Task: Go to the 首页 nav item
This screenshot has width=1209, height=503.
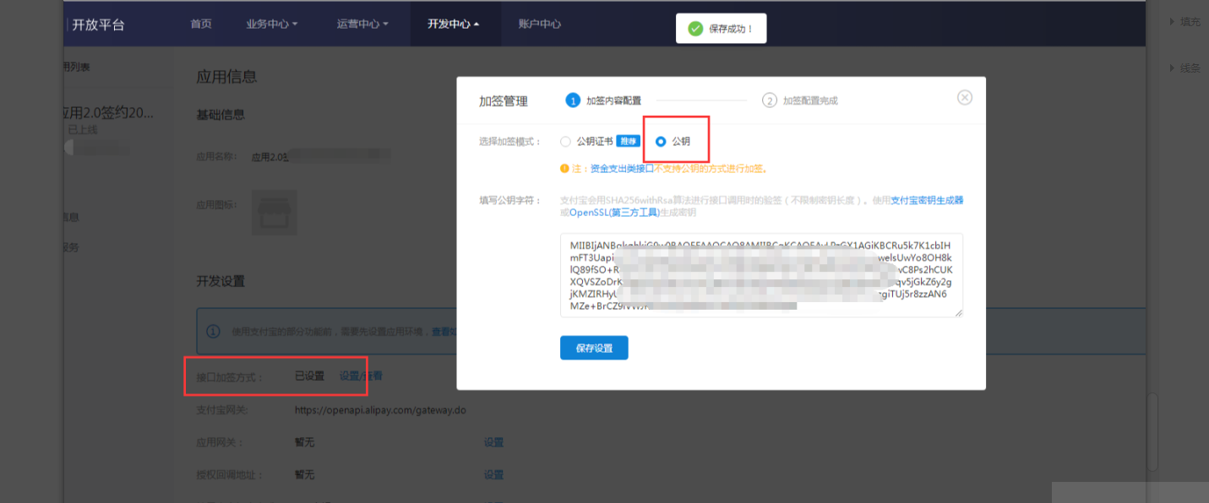Action: tap(201, 24)
